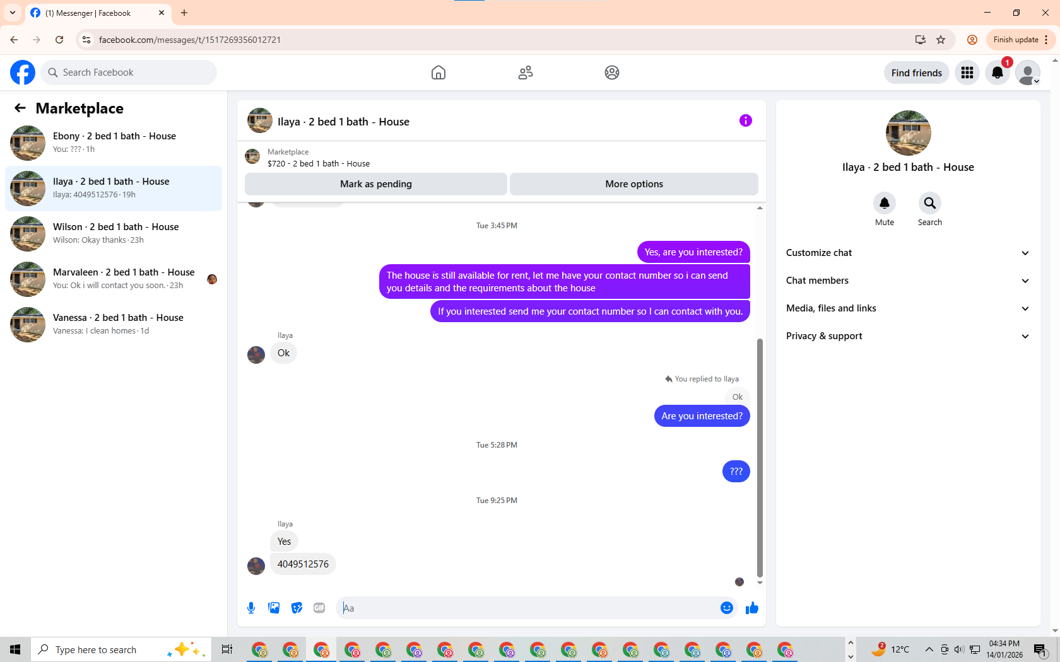Open Facebook home logo
1060x662 pixels.
click(x=23, y=73)
